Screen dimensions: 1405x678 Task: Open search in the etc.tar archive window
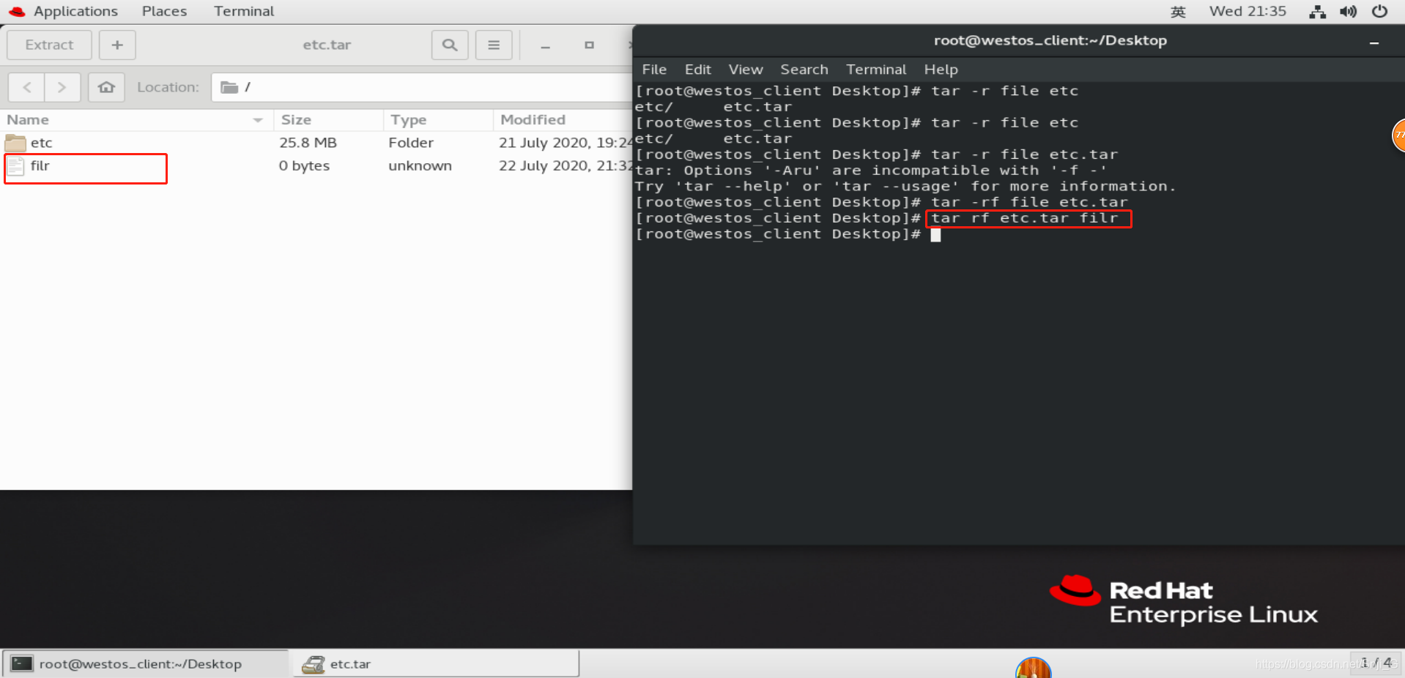click(x=450, y=45)
